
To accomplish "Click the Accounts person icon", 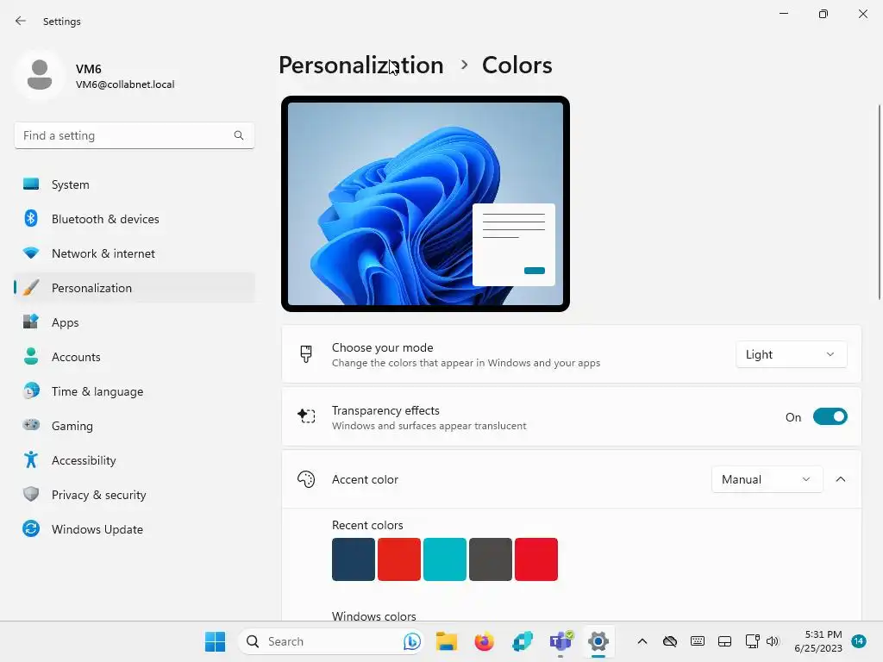I will point(31,356).
